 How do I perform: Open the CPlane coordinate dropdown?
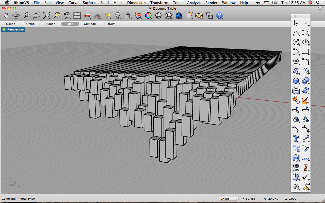229,199
